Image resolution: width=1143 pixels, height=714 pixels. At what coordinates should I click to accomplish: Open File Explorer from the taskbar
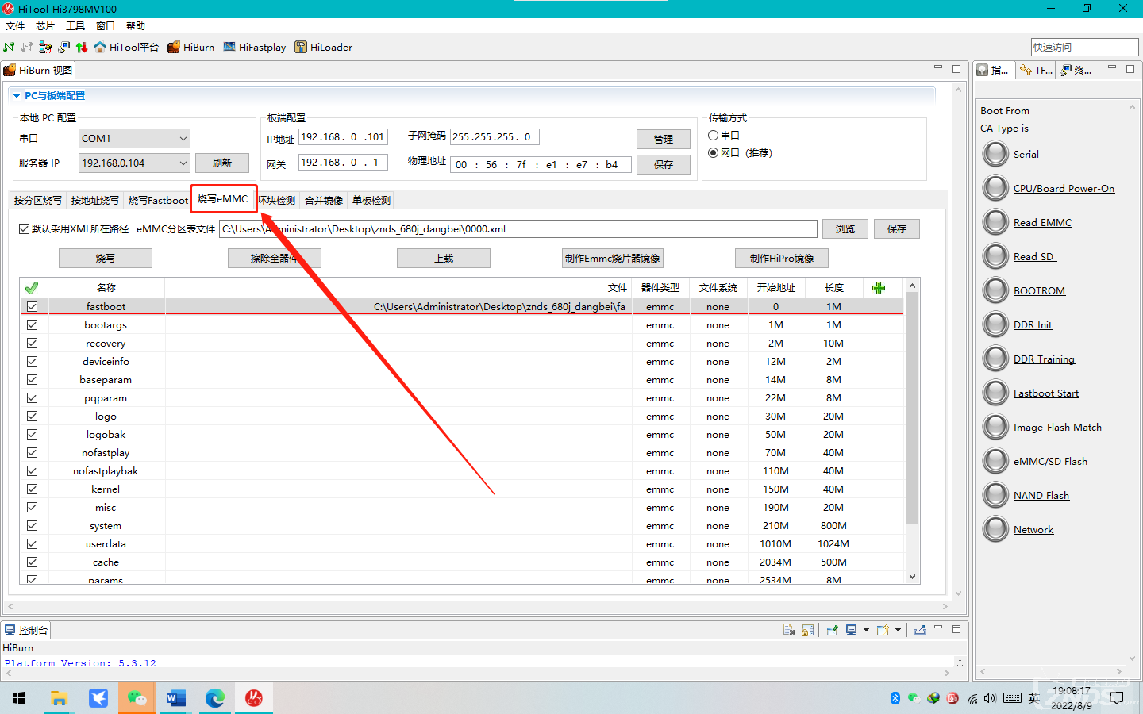coord(59,698)
